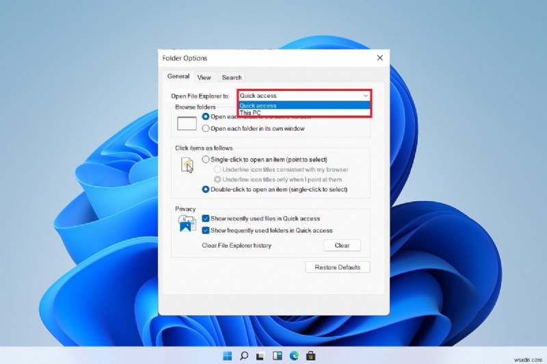Click the Browse folders group label
547x364 pixels.
pyautogui.click(x=196, y=107)
